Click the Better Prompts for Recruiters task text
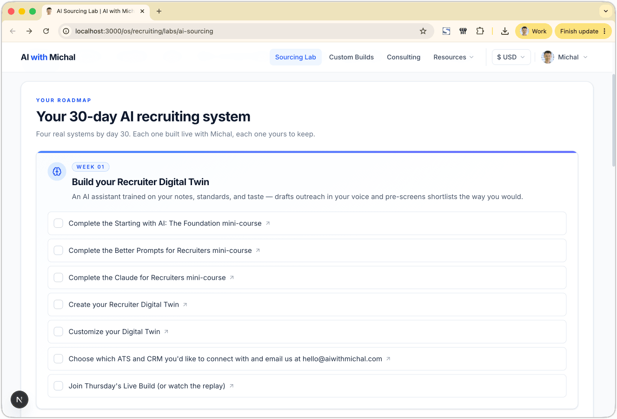Viewport: 617px width, 419px height. [160, 251]
